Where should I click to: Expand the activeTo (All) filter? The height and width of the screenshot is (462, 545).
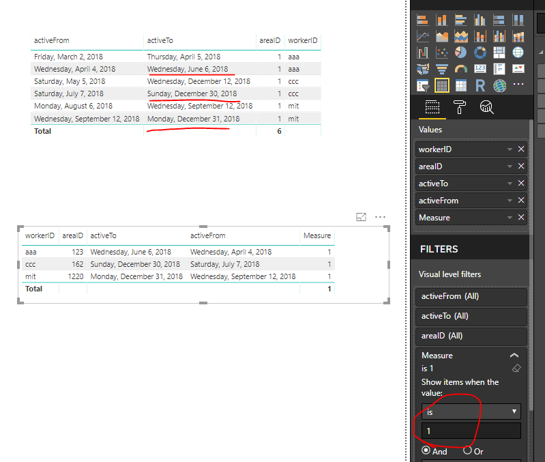pyautogui.click(x=471, y=316)
